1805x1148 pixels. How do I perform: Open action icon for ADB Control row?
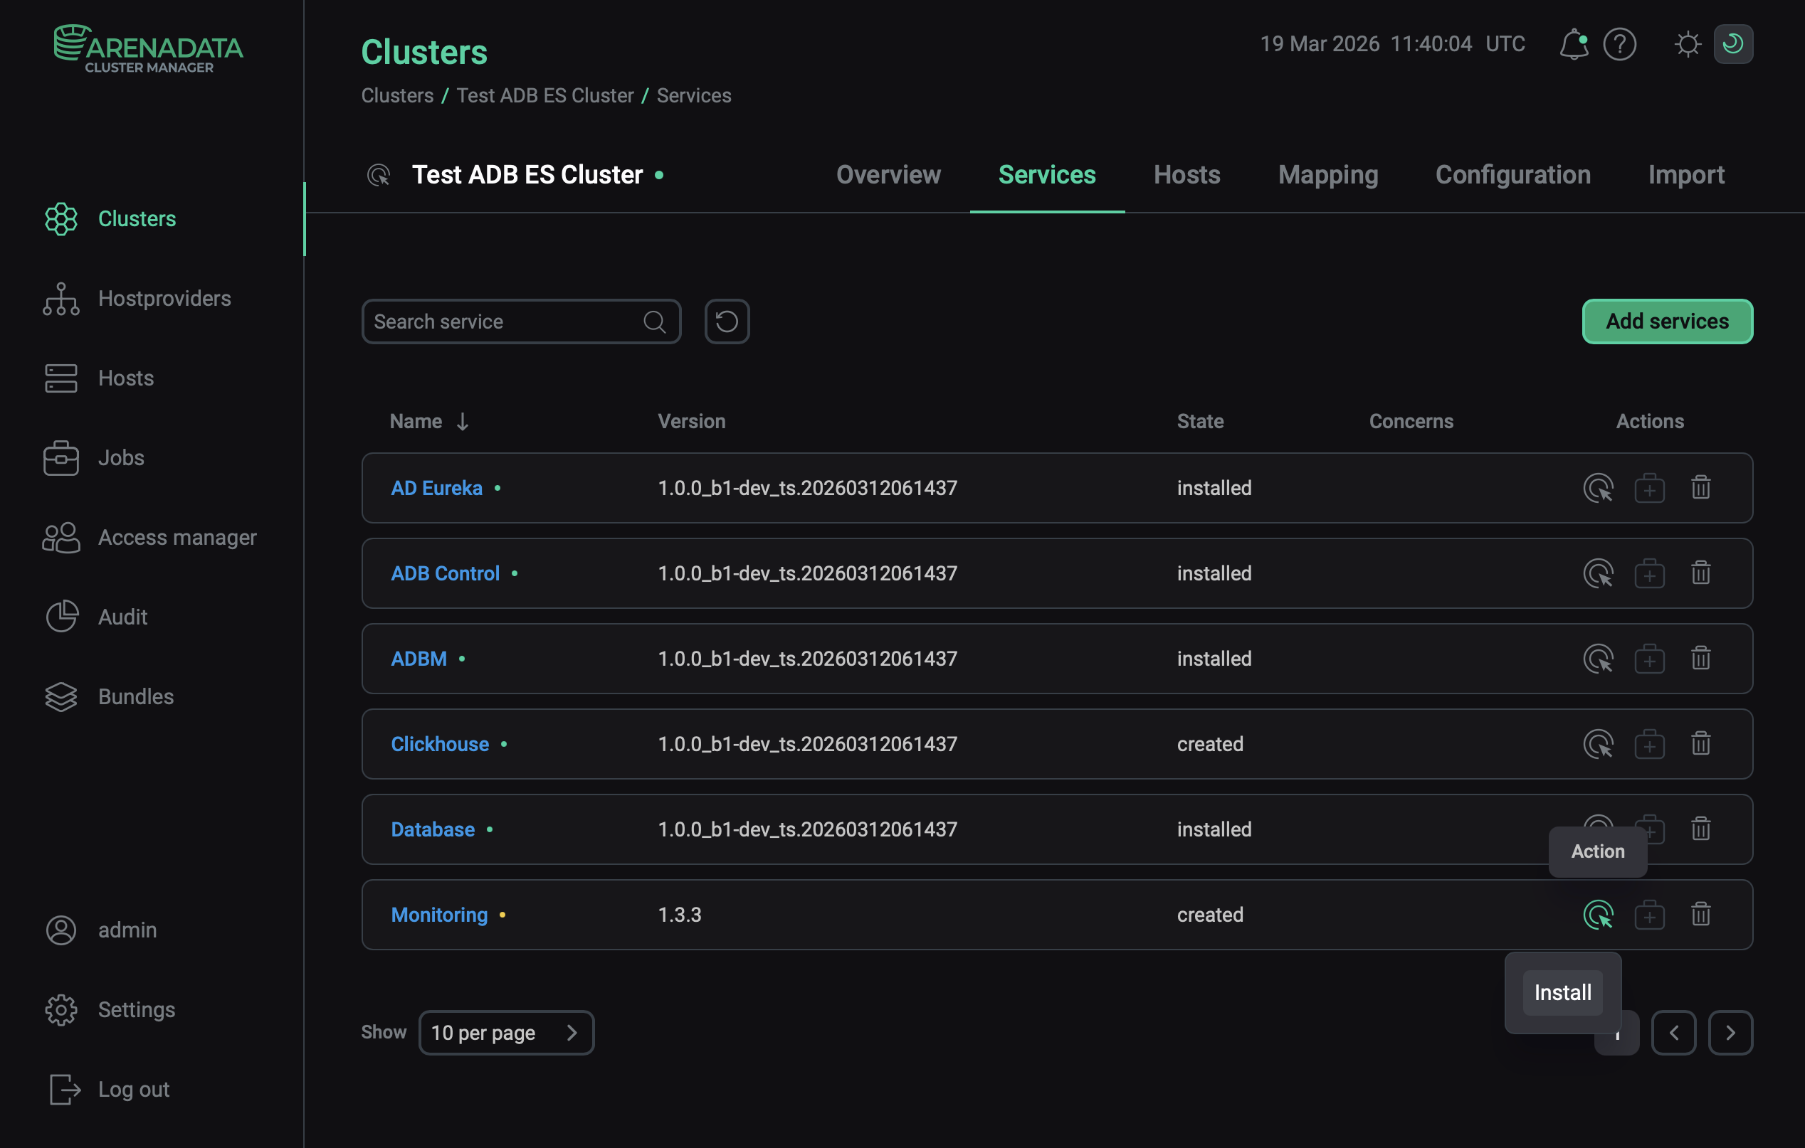tap(1597, 573)
